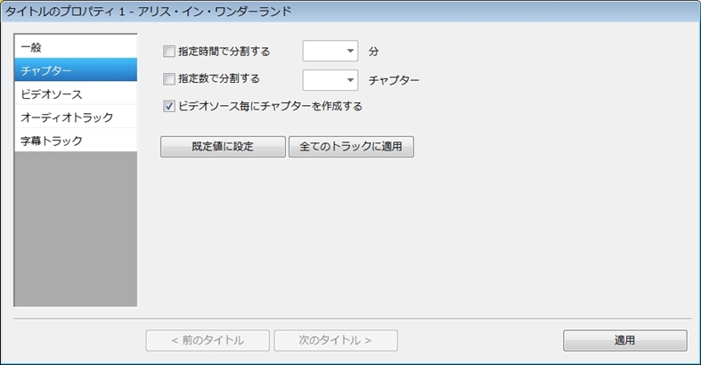Viewport: 701px width, 365px height.
Task: Expand the minutes (分) dropdown arrow
Action: click(351, 51)
